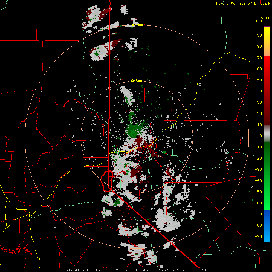This screenshot has height=272, width=272.
Task: Click the -30 value on the velocity scale
Action: click(258, 170)
